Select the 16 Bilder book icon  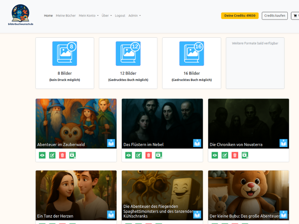click(x=192, y=54)
